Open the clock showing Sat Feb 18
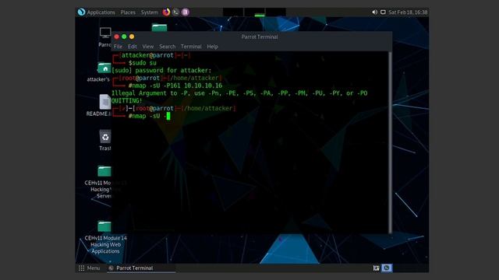The height and width of the screenshot is (280, 499). (x=408, y=12)
